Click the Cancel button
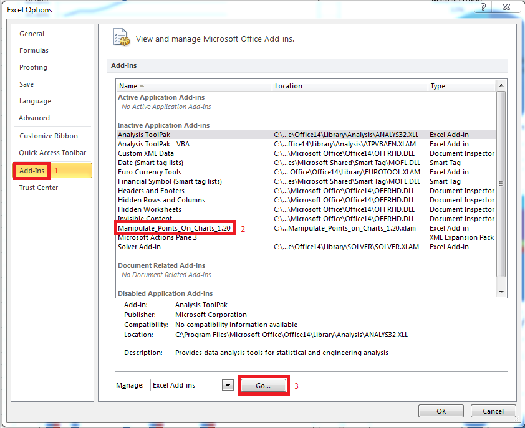Viewport: 525px width, 428px height. click(493, 411)
